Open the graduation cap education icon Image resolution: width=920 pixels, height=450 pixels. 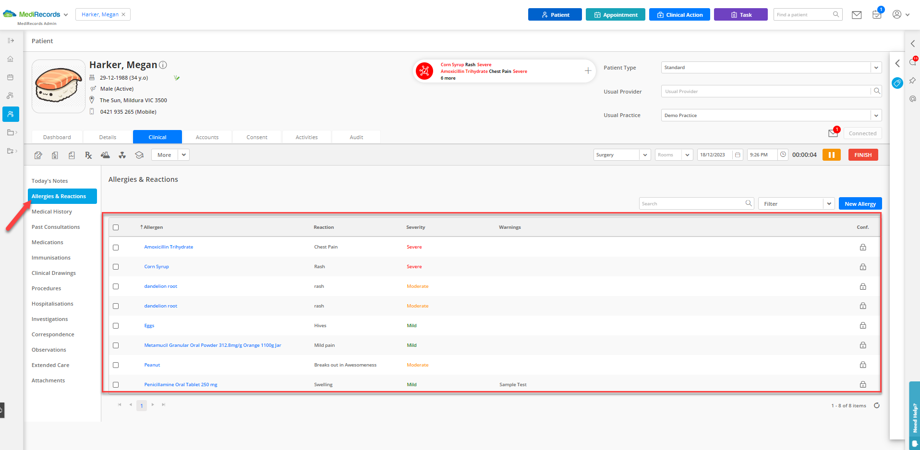139,155
